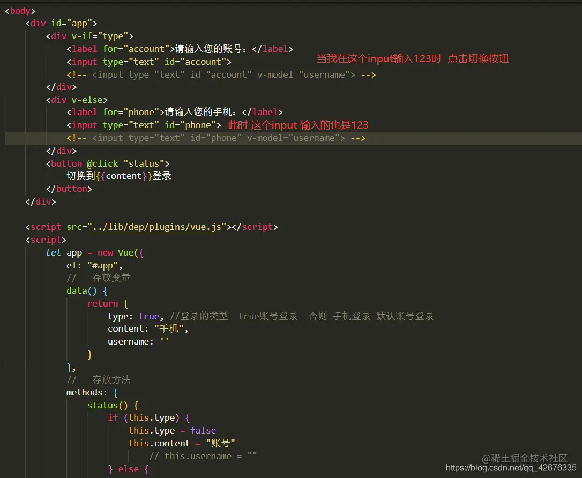
Task: Click the closing button tag
Action: click(69, 189)
